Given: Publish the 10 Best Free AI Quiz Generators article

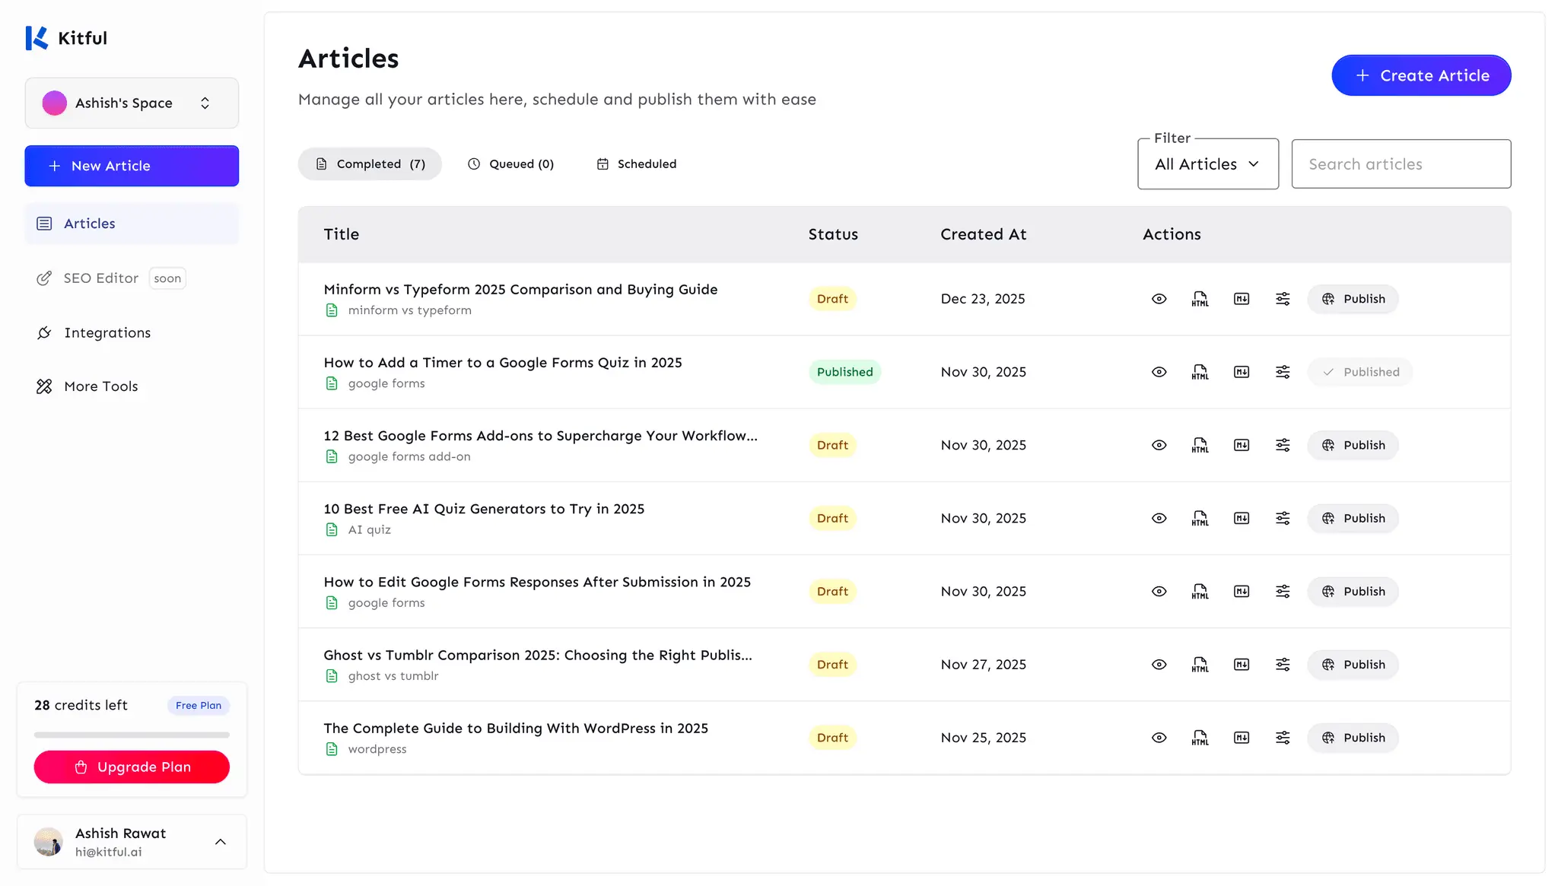Looking at the screenshot, I should coord(1353,518).
